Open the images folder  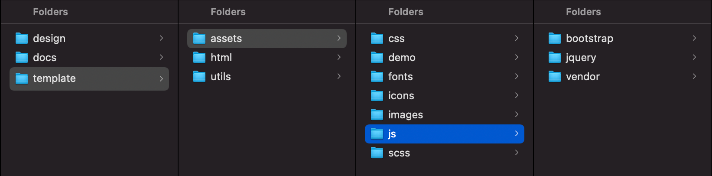(x=405, y=115)
